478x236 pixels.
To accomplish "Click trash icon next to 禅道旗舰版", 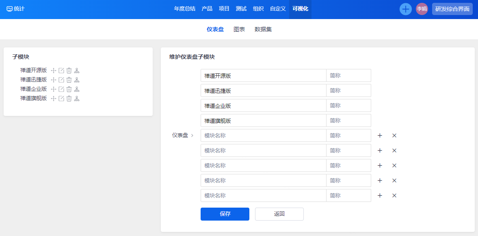I will click(69, 99).
